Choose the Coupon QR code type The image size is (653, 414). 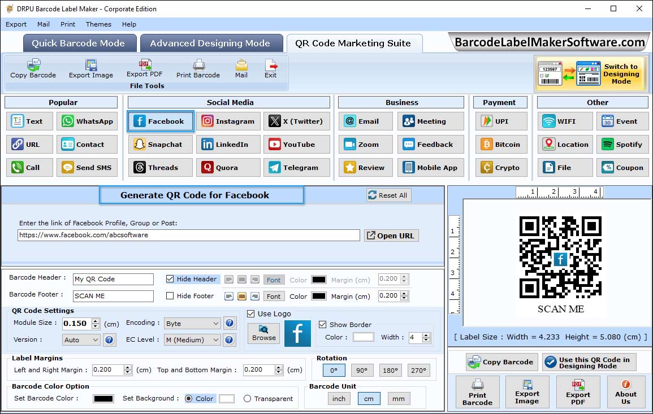[x=622, y=167]
